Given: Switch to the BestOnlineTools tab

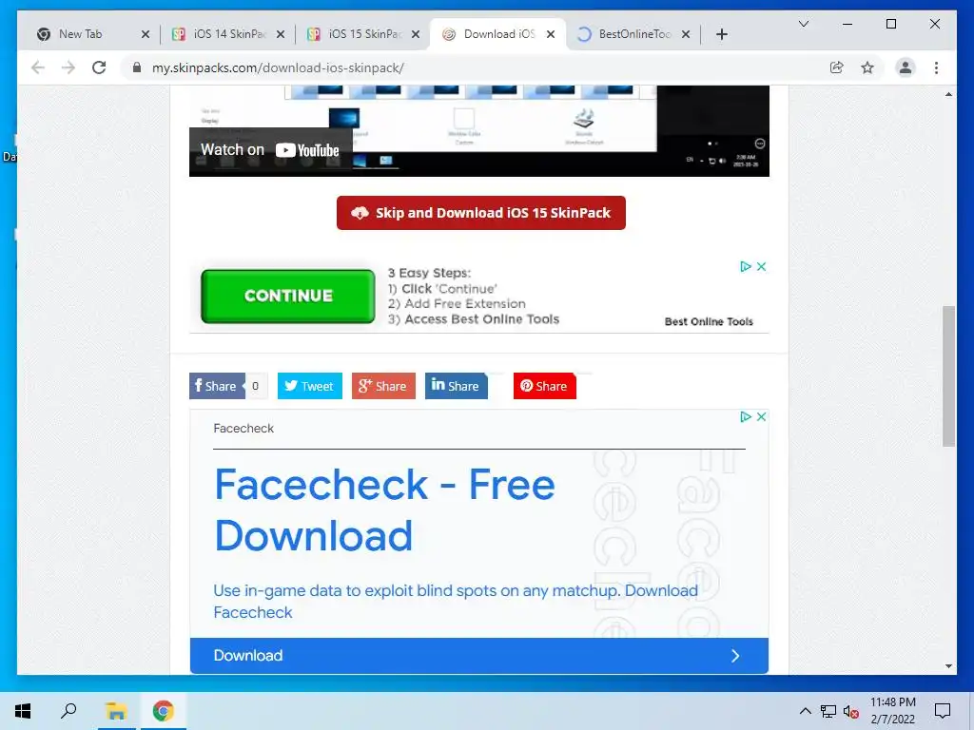Looking at the screenshot, I should click(x=634, y=34).
